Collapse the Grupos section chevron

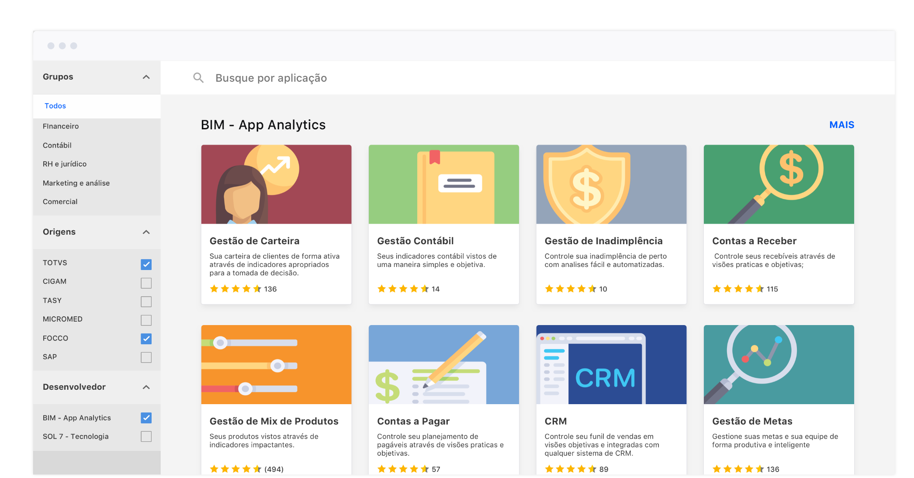(146, 77)
